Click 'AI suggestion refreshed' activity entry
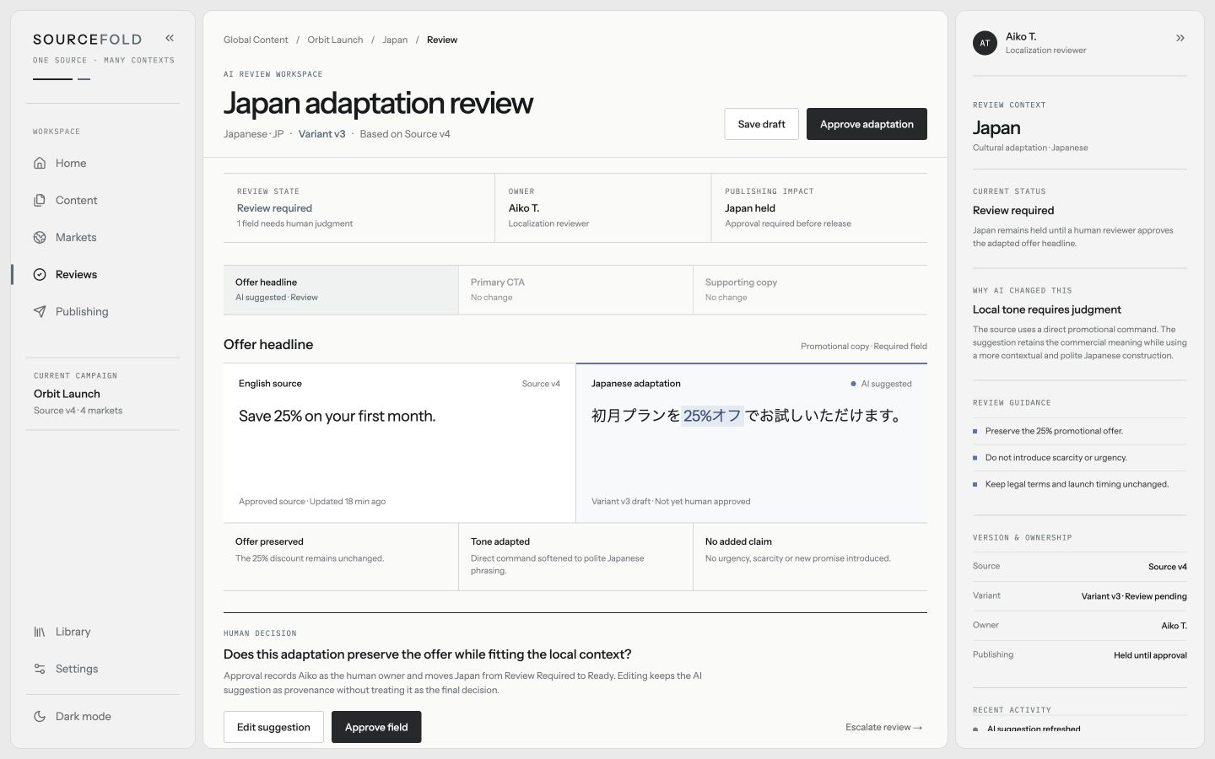1215x759 pixels. pyautogui.click(x=1034, y=729)
